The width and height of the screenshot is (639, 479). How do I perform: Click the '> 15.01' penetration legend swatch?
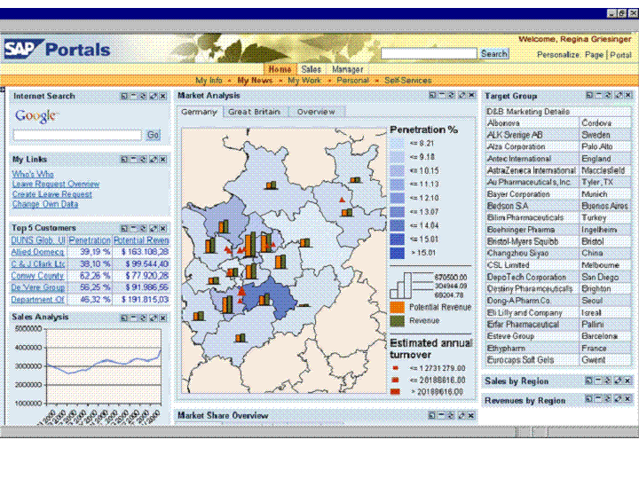point(397,253)
